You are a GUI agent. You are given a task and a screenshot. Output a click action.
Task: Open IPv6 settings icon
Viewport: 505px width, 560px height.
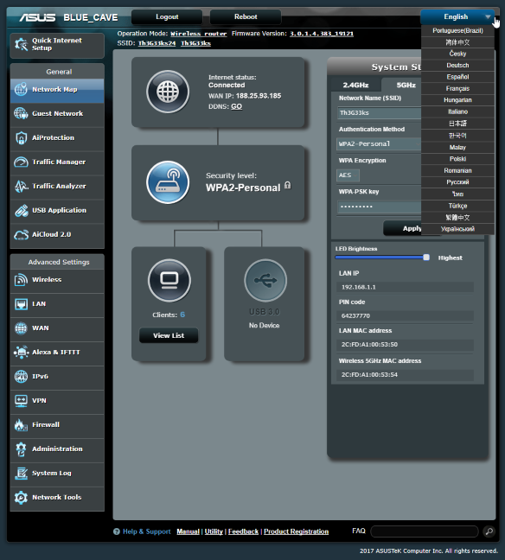pos(21,377)
